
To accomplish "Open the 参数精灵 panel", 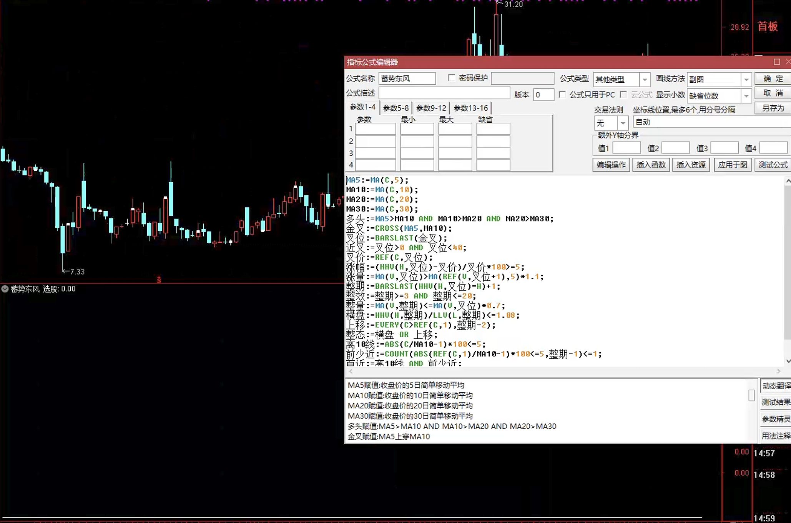I will point(776,419).
